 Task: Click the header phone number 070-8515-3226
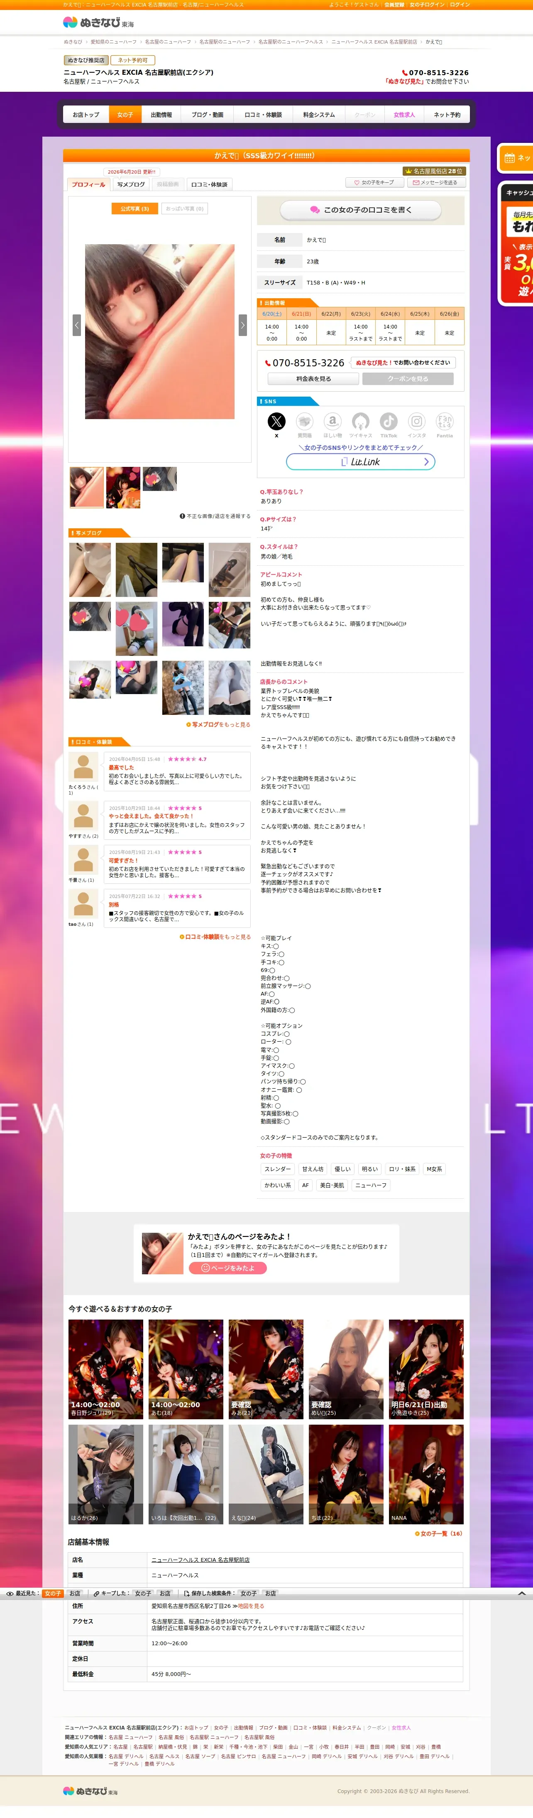(435, 73)
